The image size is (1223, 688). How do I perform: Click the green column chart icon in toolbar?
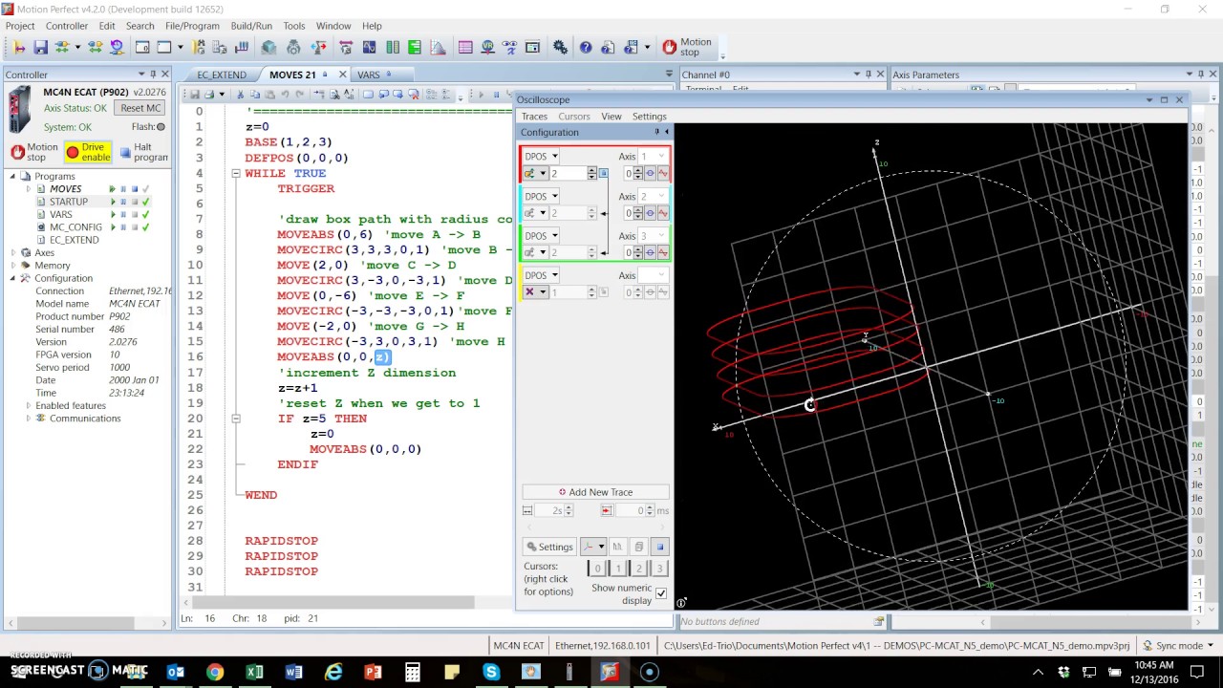pyautogui.click(x=415, y=47)
